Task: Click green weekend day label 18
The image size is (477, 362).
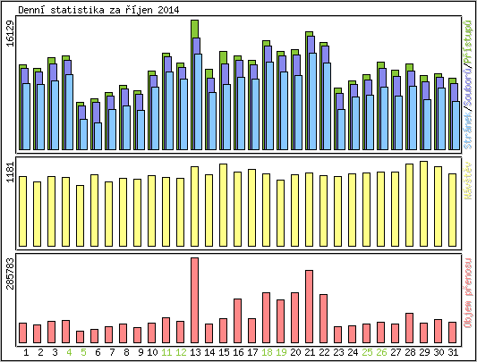Action: tap(267, 352)
